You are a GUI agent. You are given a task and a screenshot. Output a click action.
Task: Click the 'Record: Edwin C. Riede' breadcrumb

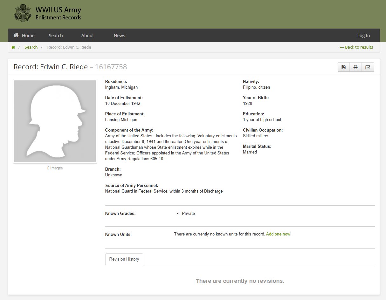(69, 47)
